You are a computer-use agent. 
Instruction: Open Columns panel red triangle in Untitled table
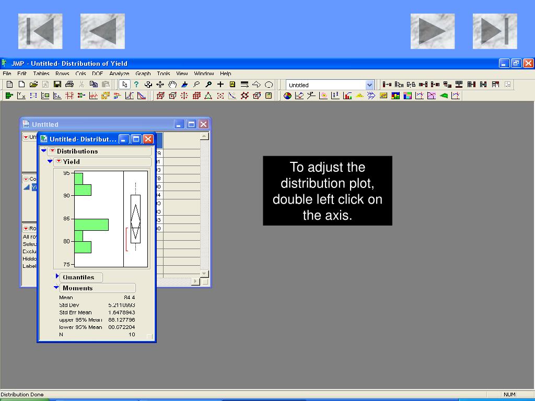point(26,179)
